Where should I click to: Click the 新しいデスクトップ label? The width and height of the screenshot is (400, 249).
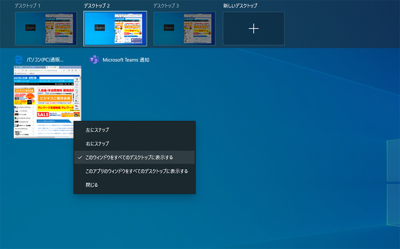tap(240, 6)
